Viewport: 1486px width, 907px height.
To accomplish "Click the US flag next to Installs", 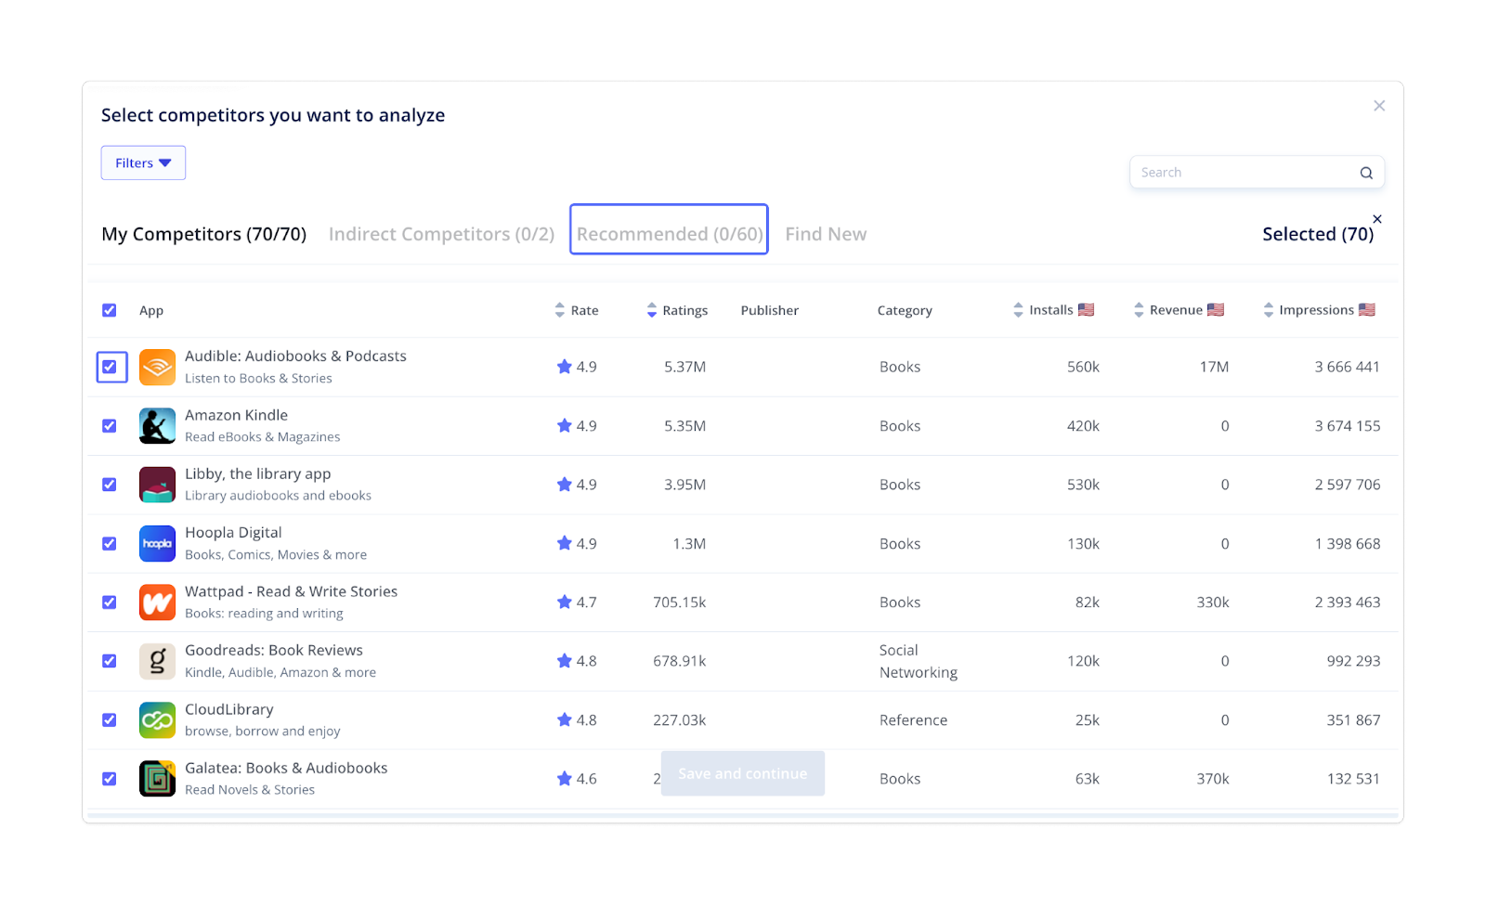I will pyautogui.click(x=1086, y=310).
